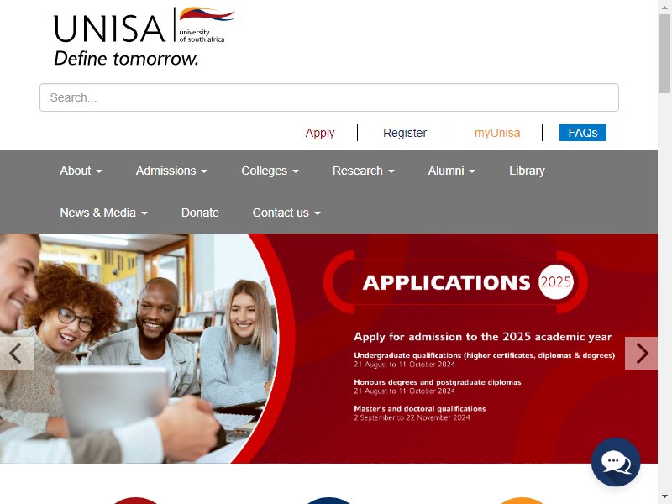Open the Alumni dropdown
This screenshot has height=504, width=672.
coord(451,171)
